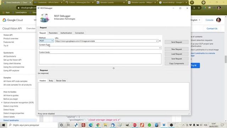Open Microsoft Edge from the taskbar
Screen dimensions: 227x128
click(91, 125)
